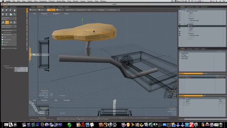Select the Cylinder primitive tool icon
This screenshot has height=128, width=227.
tap(11, 10)
